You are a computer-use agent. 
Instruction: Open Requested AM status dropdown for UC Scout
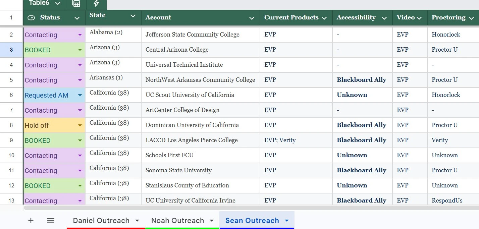click(80, 95)
